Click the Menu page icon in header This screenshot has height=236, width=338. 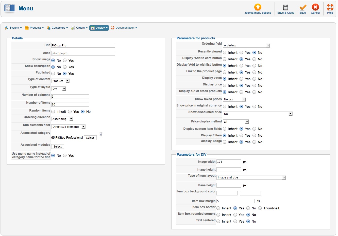pyautogui.click(x=9, y=8)
